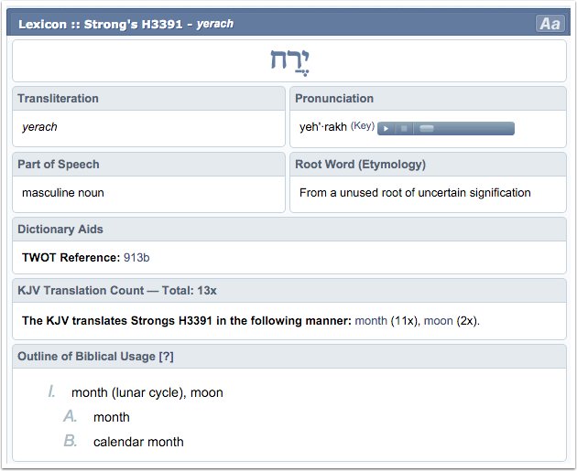Click the Root Word (Etymology) header
Image resolution: width=577 pixels, height=471 pixels.
point(360,165)
